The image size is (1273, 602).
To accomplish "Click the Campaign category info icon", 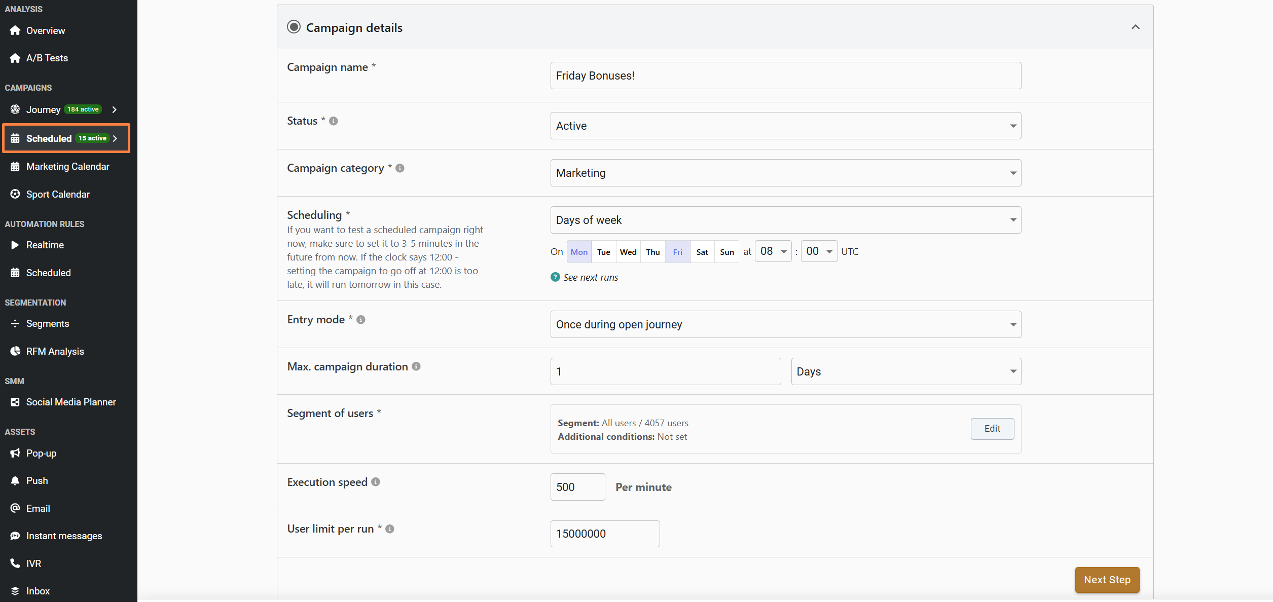I will tap(400, 168).
